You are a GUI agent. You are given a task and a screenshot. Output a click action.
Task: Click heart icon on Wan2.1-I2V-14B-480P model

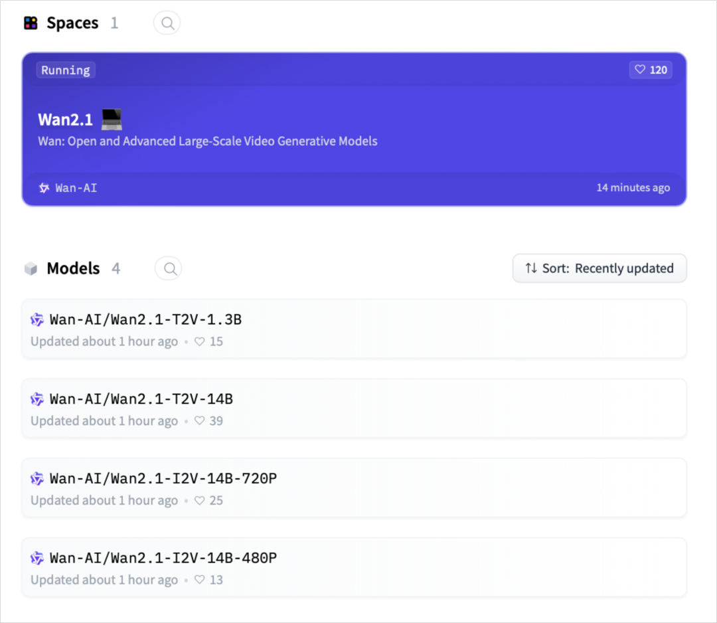199,580
